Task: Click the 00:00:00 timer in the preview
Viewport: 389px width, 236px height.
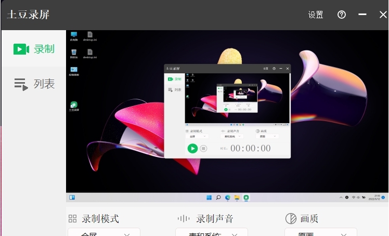Action: click(x=251, y=148)
